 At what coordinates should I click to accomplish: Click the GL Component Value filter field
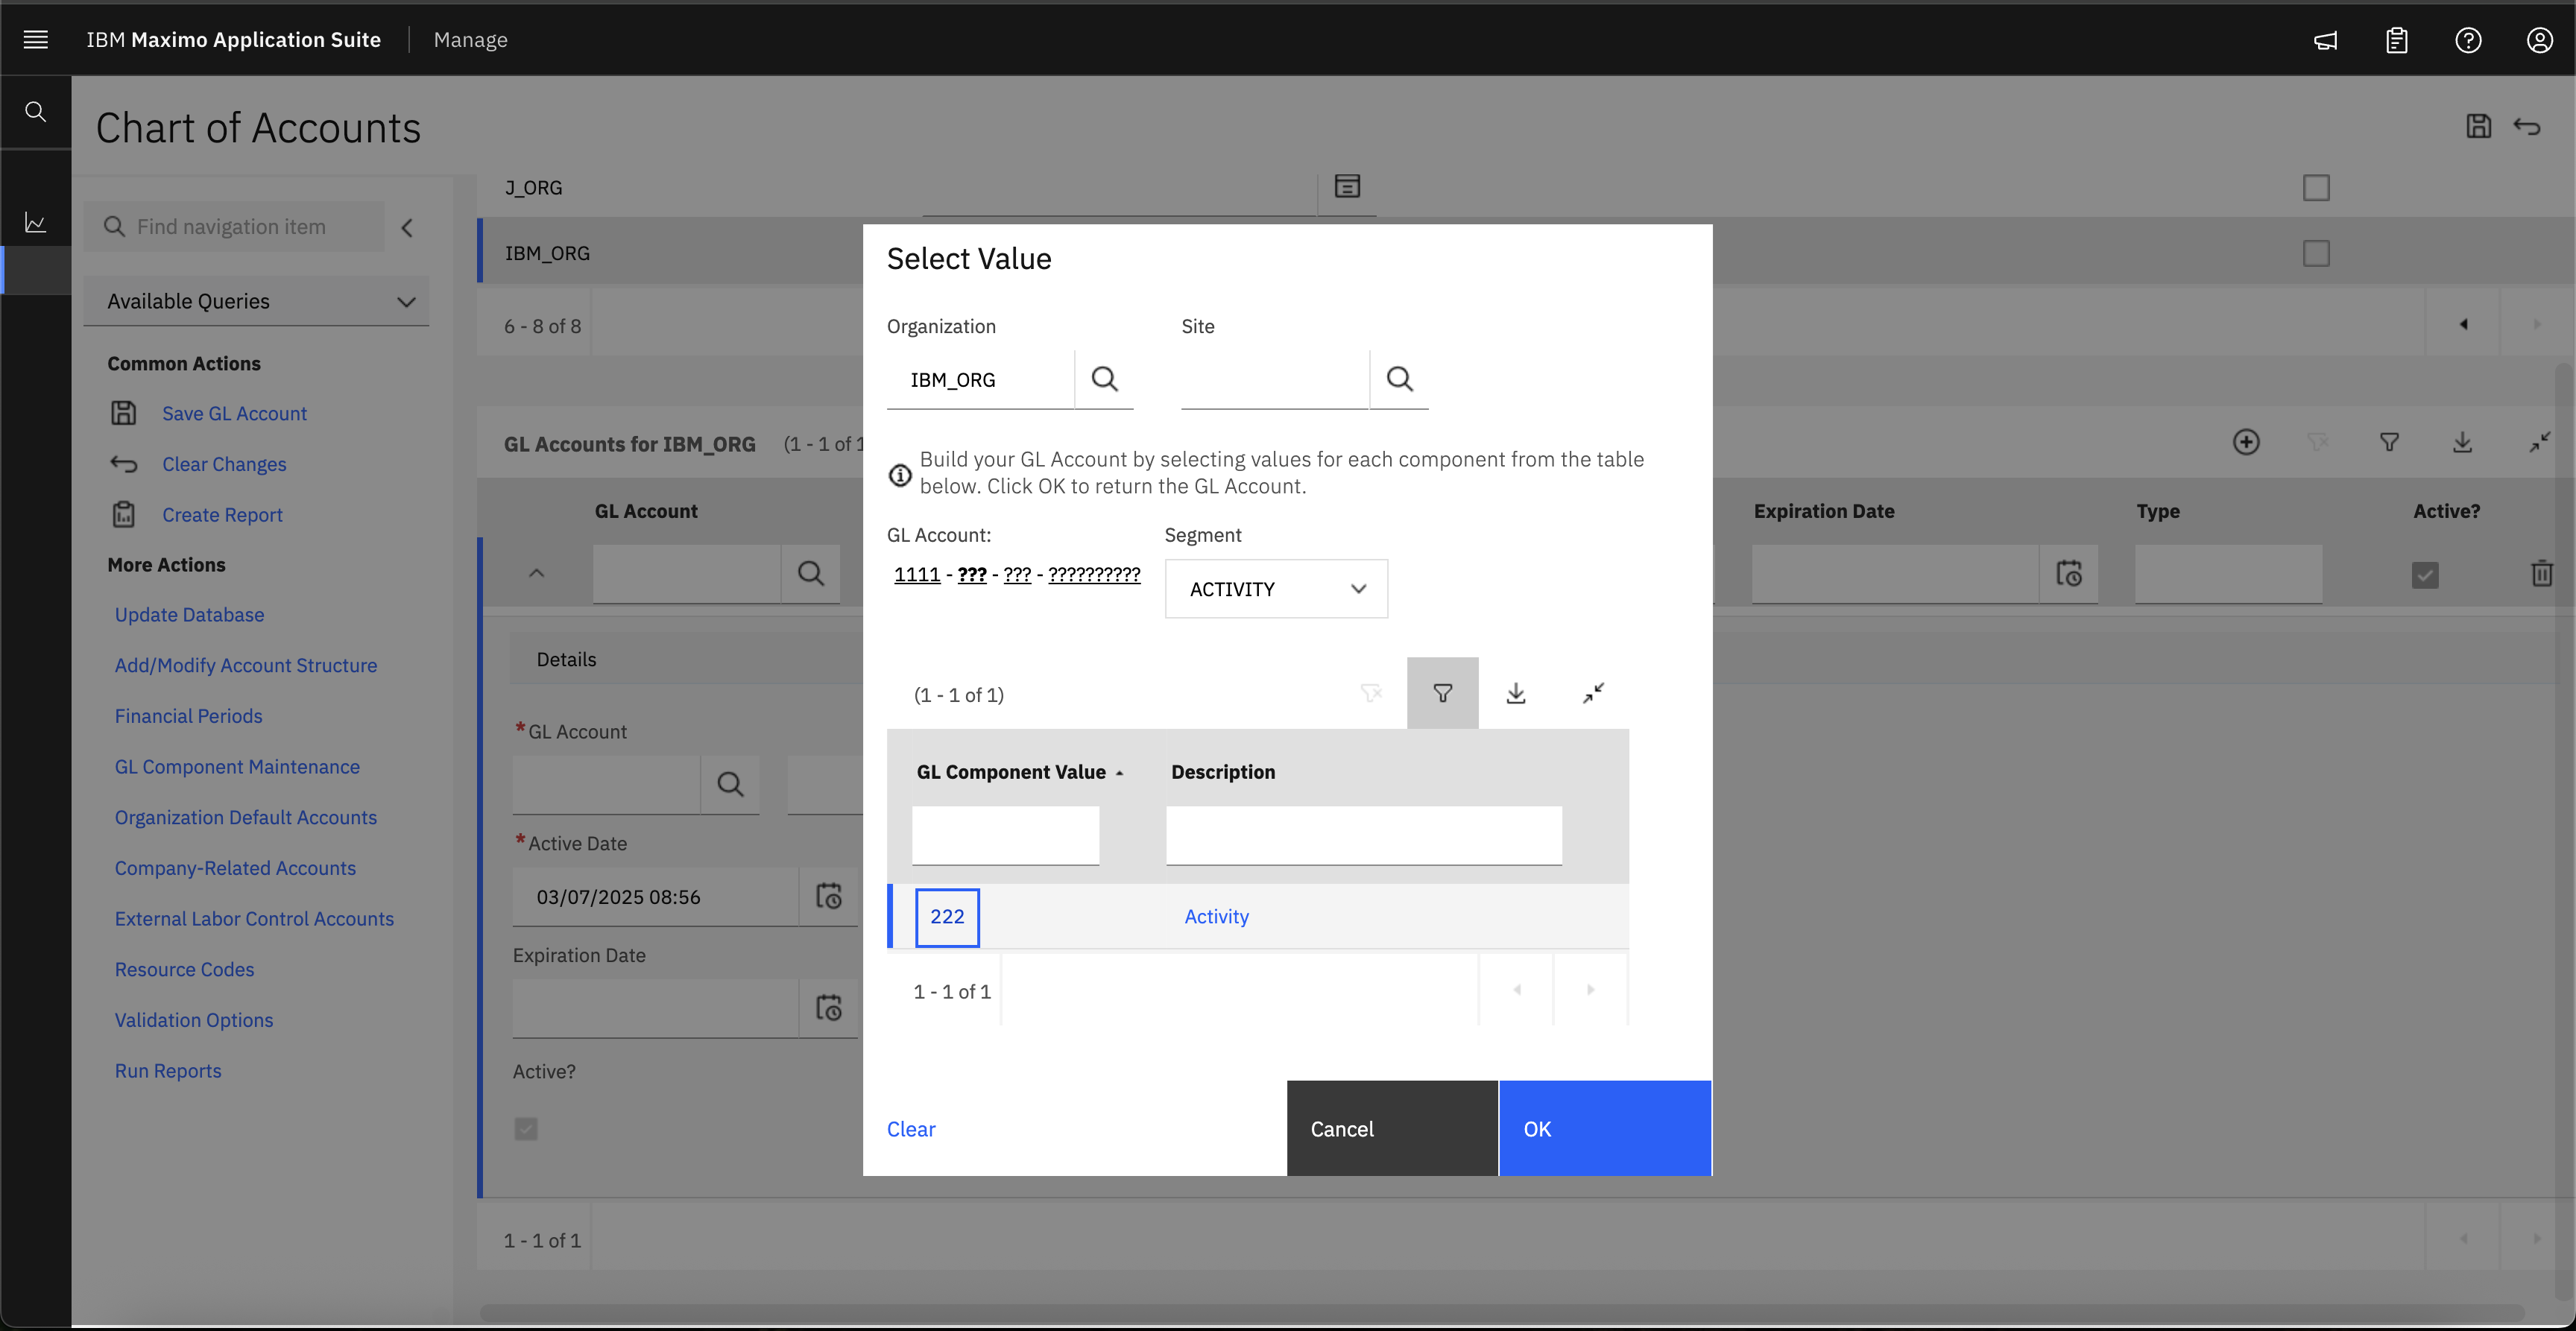[x=1005, y=835]
